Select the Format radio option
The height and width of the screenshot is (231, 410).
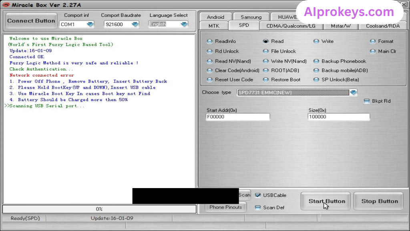[x=373, y=41]
